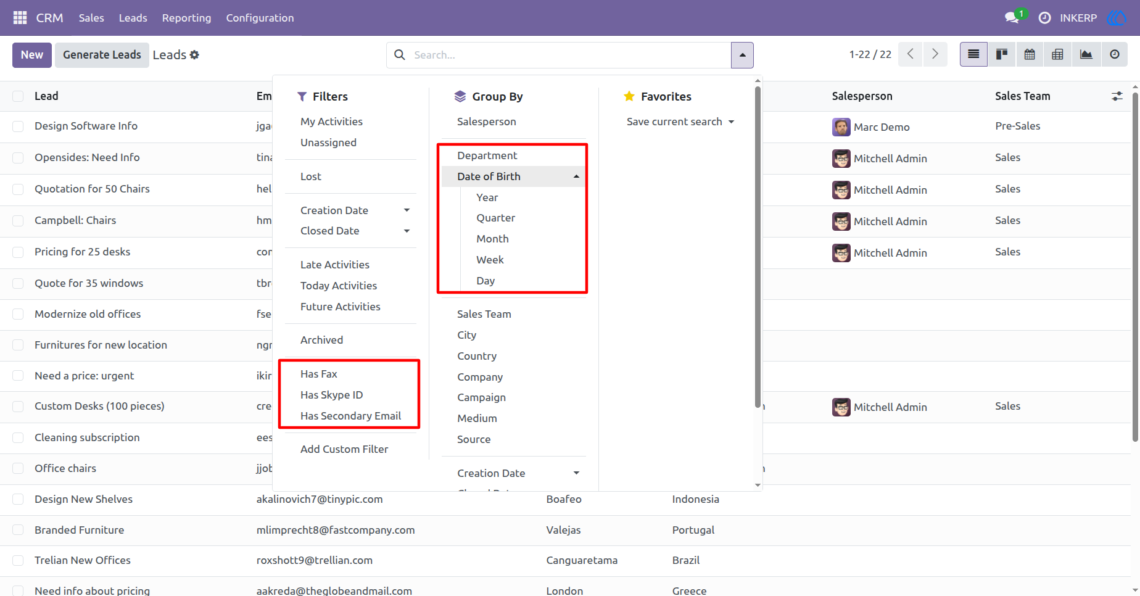Screen dimensions: 1140x596
Task: Click the Group By layers icon
Action: [x=460, y=97]
